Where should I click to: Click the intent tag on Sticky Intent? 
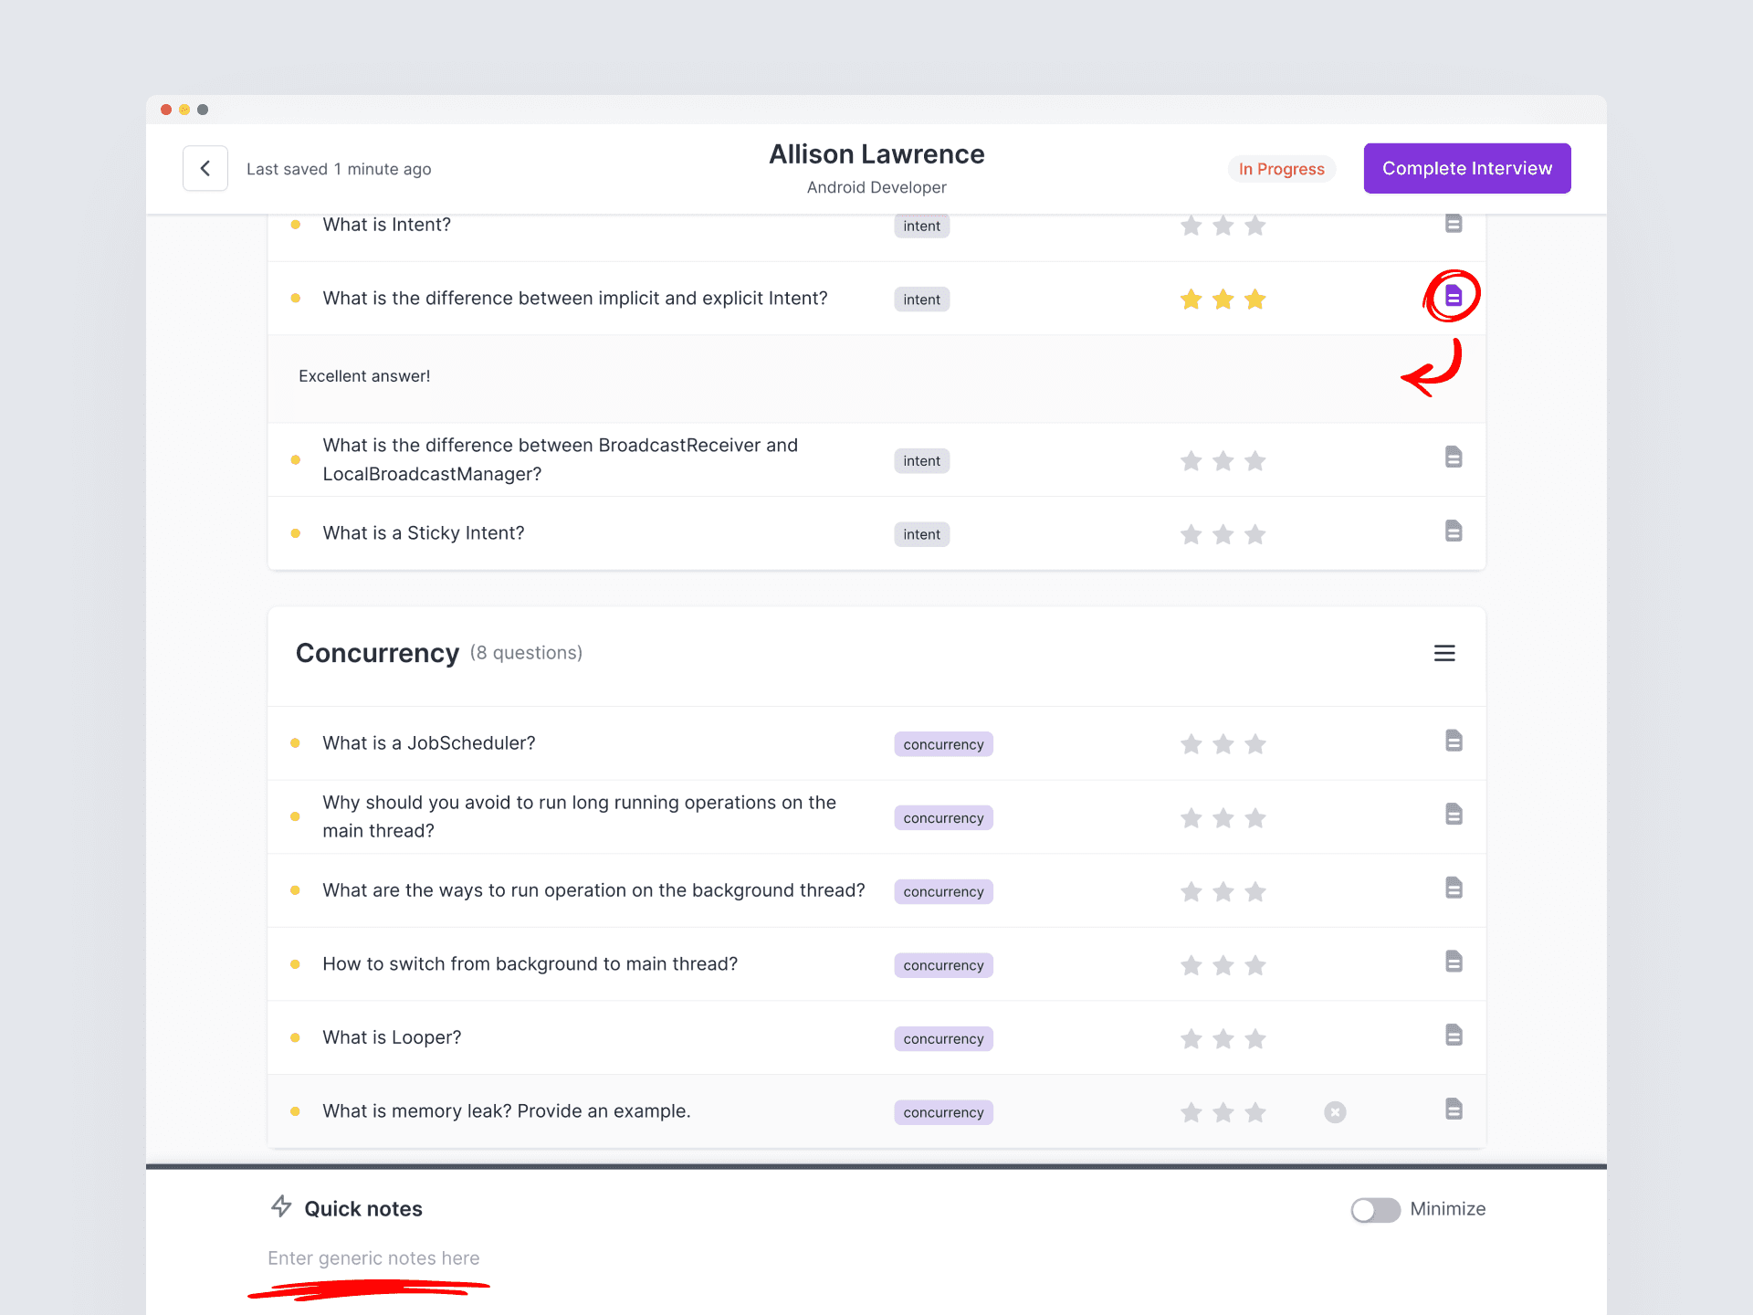click(921, 534)
